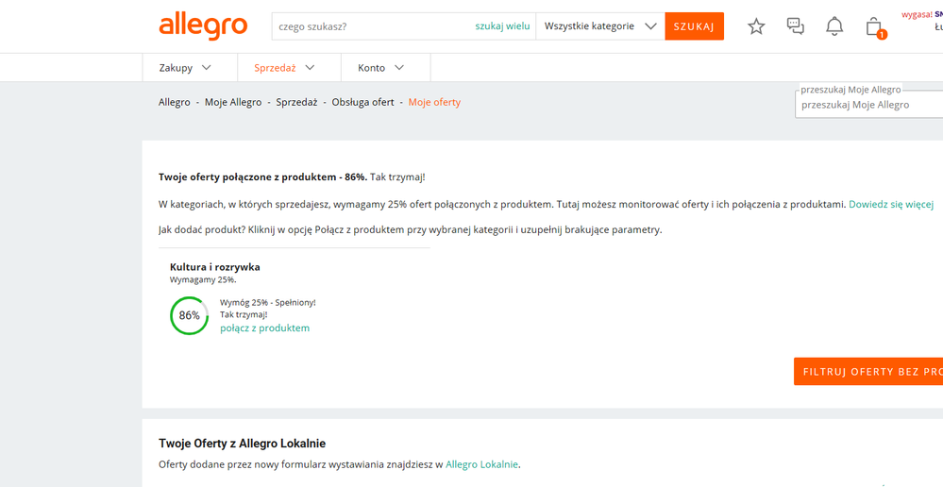Click the 'wygasa!' notice text
Image resolution: width=943 pixels, height=487 pixels.
pyautogui.click(x=917, y=14)
